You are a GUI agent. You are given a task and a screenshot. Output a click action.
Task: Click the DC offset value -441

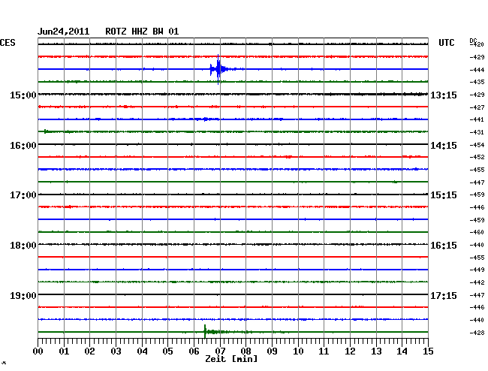click(x=477, y=119)
